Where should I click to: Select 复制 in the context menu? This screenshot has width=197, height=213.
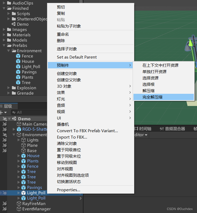click(91, 13)
